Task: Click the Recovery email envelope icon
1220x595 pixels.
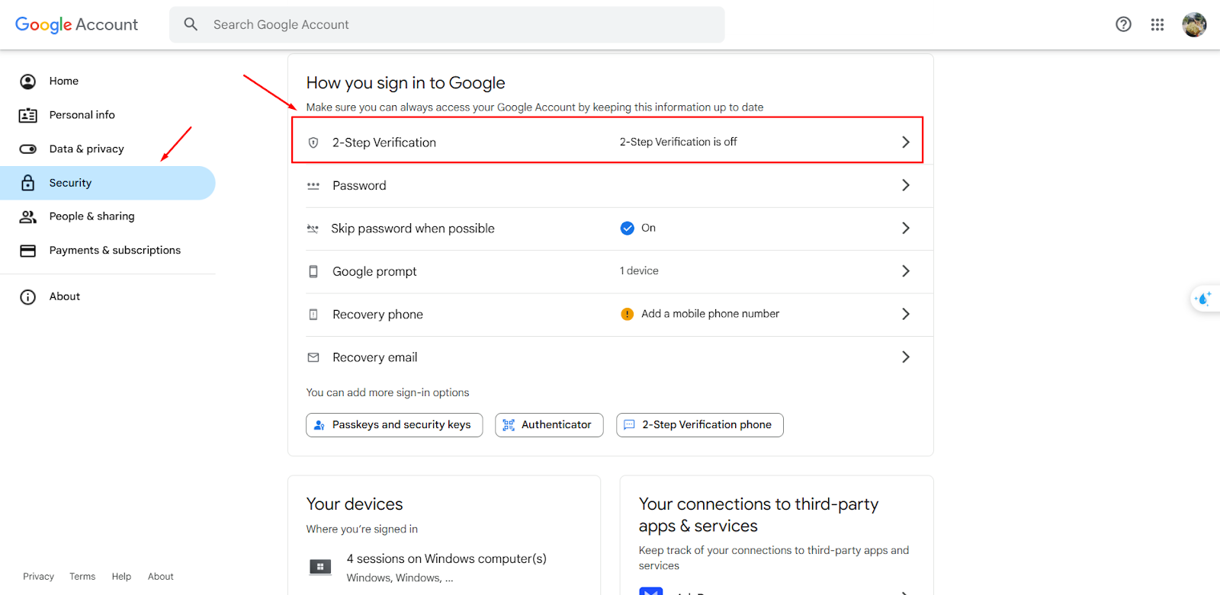Action: [x=313, y=357]
